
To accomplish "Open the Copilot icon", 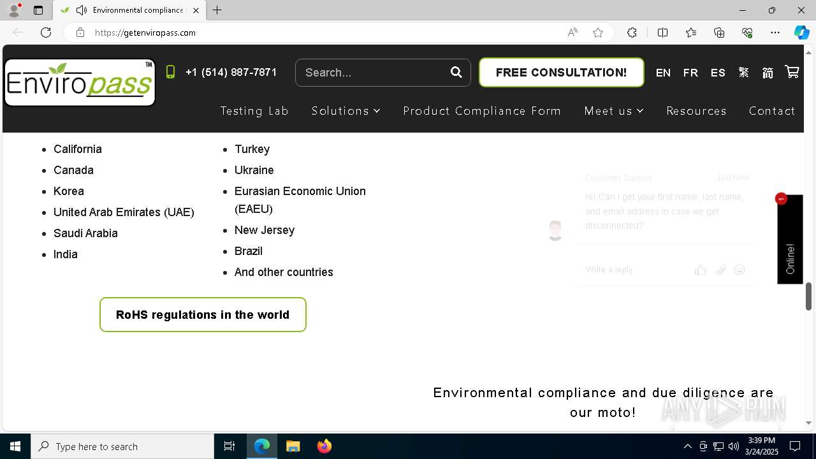I will 801,33.
